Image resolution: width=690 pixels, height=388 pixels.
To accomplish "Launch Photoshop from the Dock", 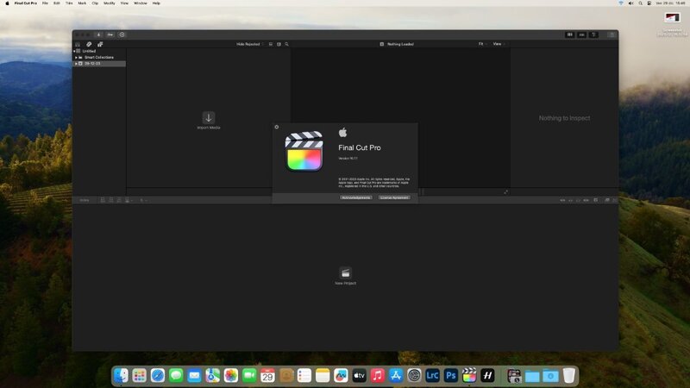I will pos(450,376).
